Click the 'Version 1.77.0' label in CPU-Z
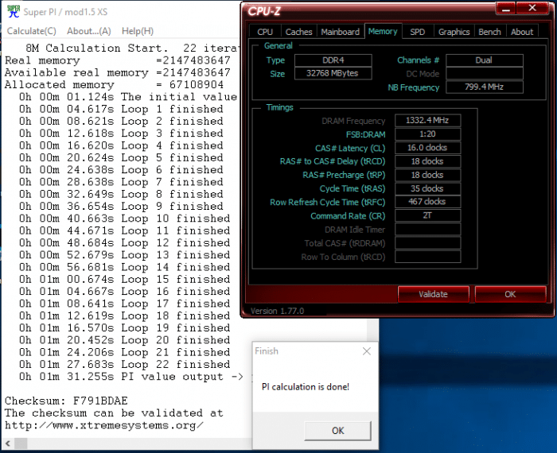The image size is (557, 453). click(277, 311)
